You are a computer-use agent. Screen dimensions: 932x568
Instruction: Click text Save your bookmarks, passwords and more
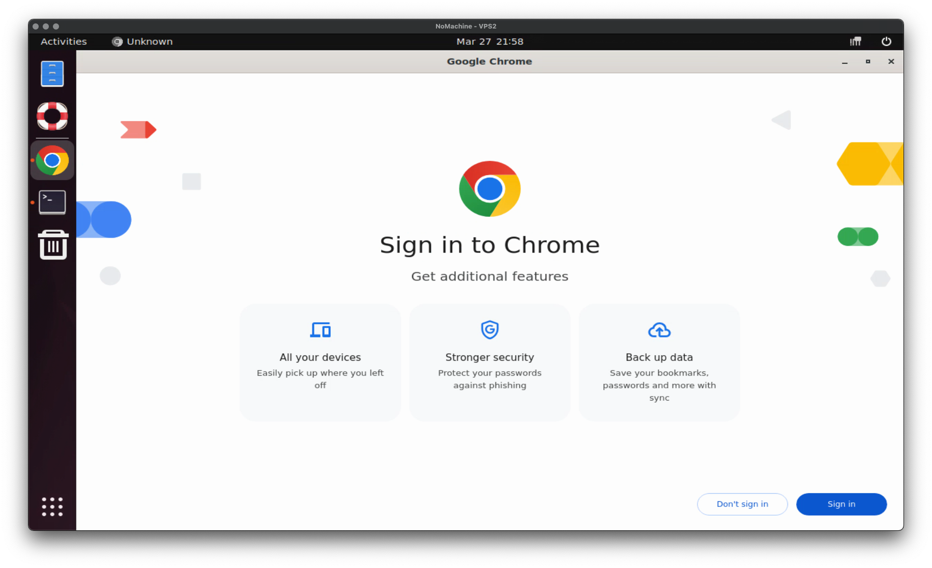(x=659, y=385)
